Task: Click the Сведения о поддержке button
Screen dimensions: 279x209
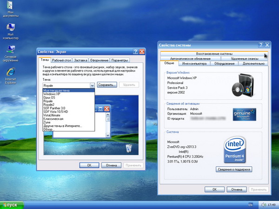Action: [234, 170]
